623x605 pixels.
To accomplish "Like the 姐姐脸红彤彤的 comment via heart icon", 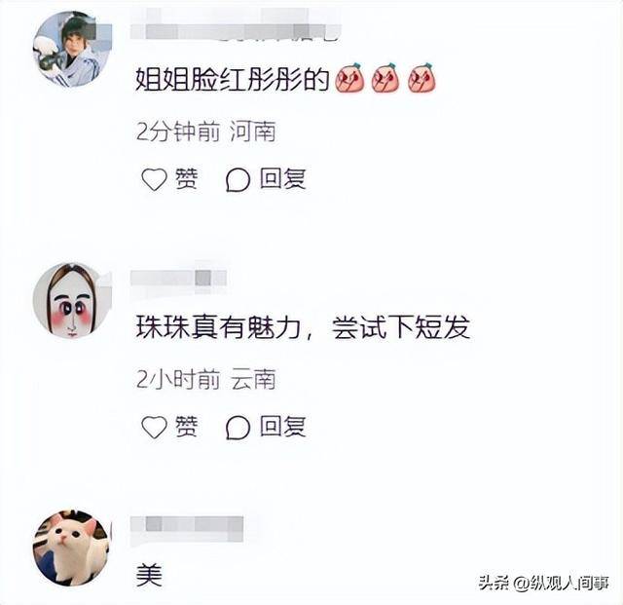I will 154,179.
